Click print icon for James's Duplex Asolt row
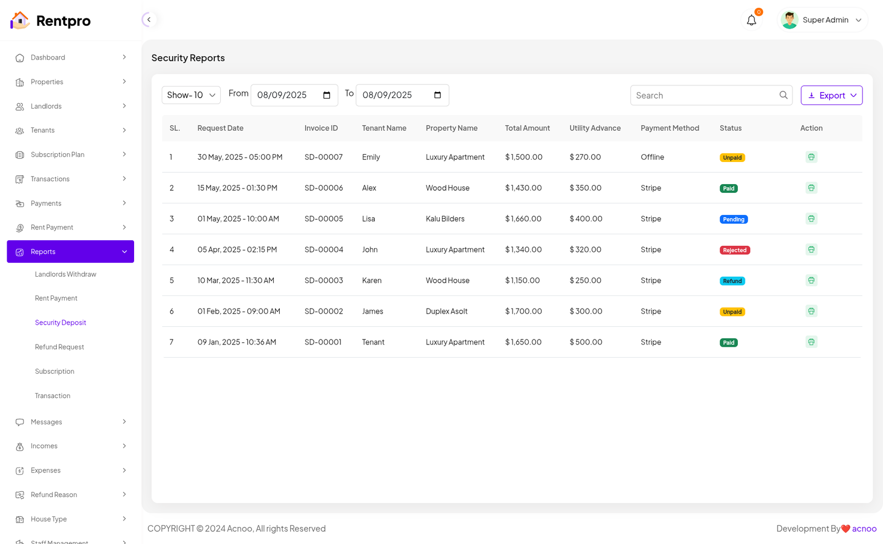Viewport: 883px width, 544px height. 811,311
